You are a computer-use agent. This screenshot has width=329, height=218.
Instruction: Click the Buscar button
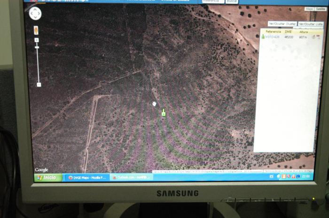232,1
